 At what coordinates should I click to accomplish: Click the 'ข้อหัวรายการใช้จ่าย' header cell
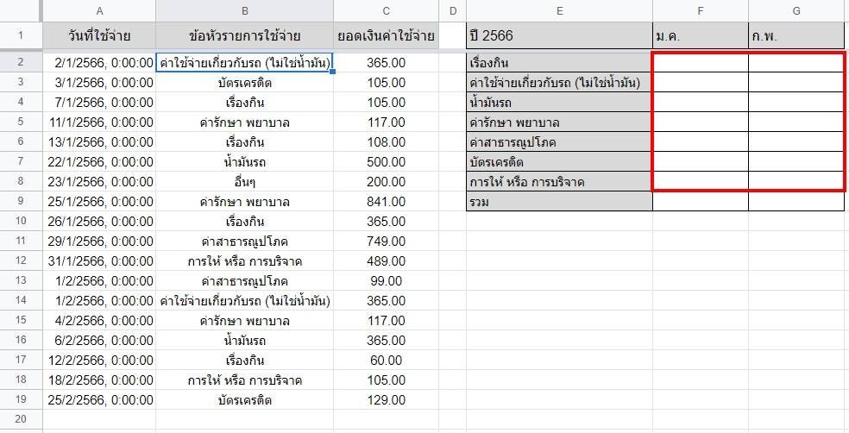(x=245, y=35)
